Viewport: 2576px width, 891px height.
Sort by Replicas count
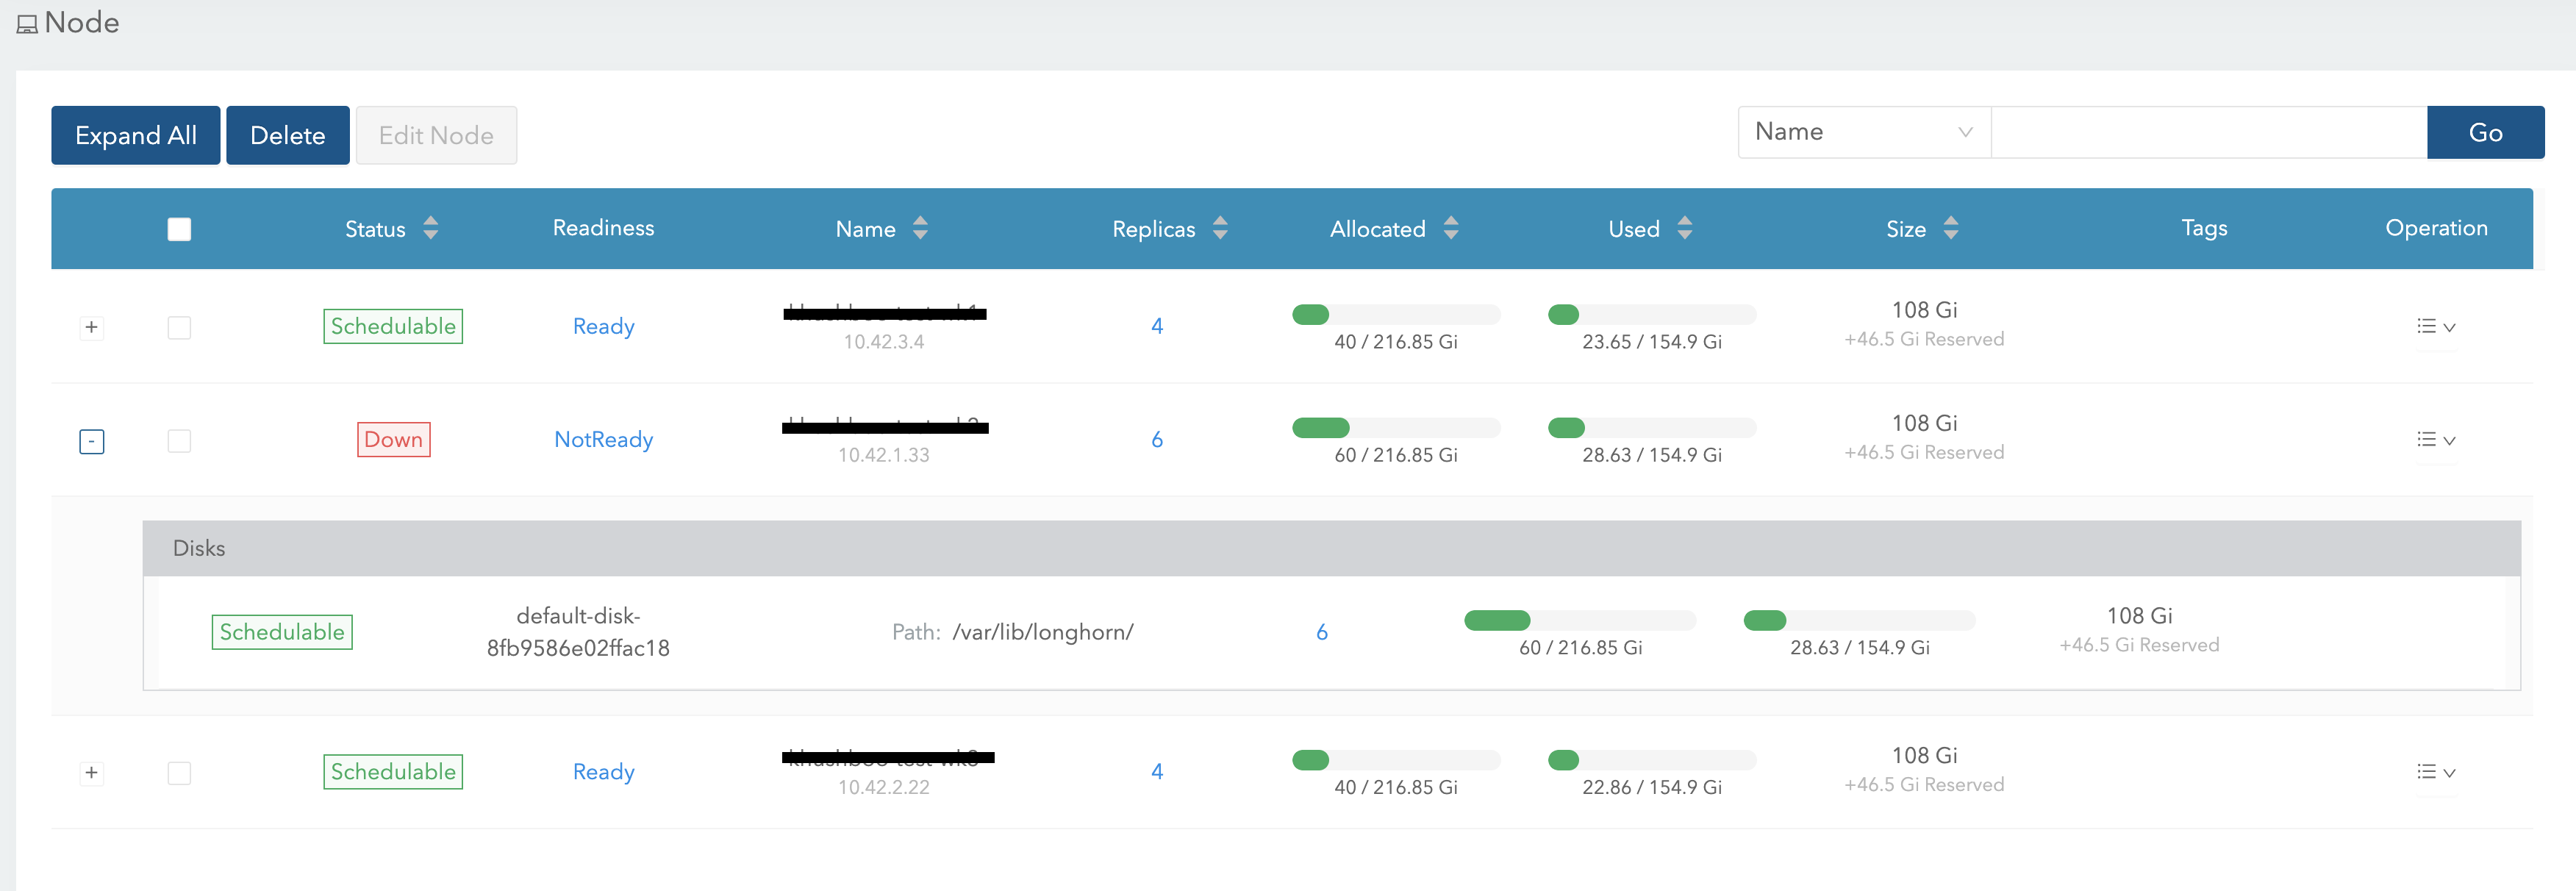[x=1220, y=228]
